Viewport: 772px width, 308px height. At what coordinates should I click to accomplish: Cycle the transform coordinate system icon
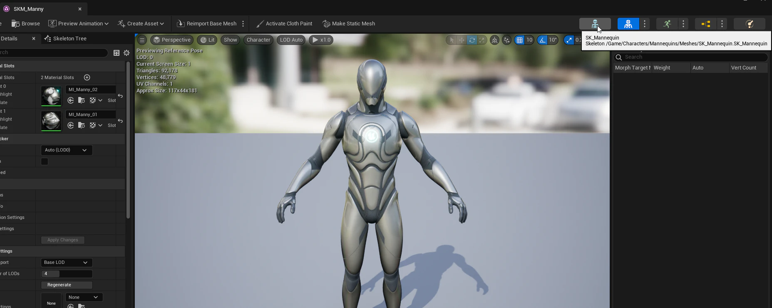[494, 40]
